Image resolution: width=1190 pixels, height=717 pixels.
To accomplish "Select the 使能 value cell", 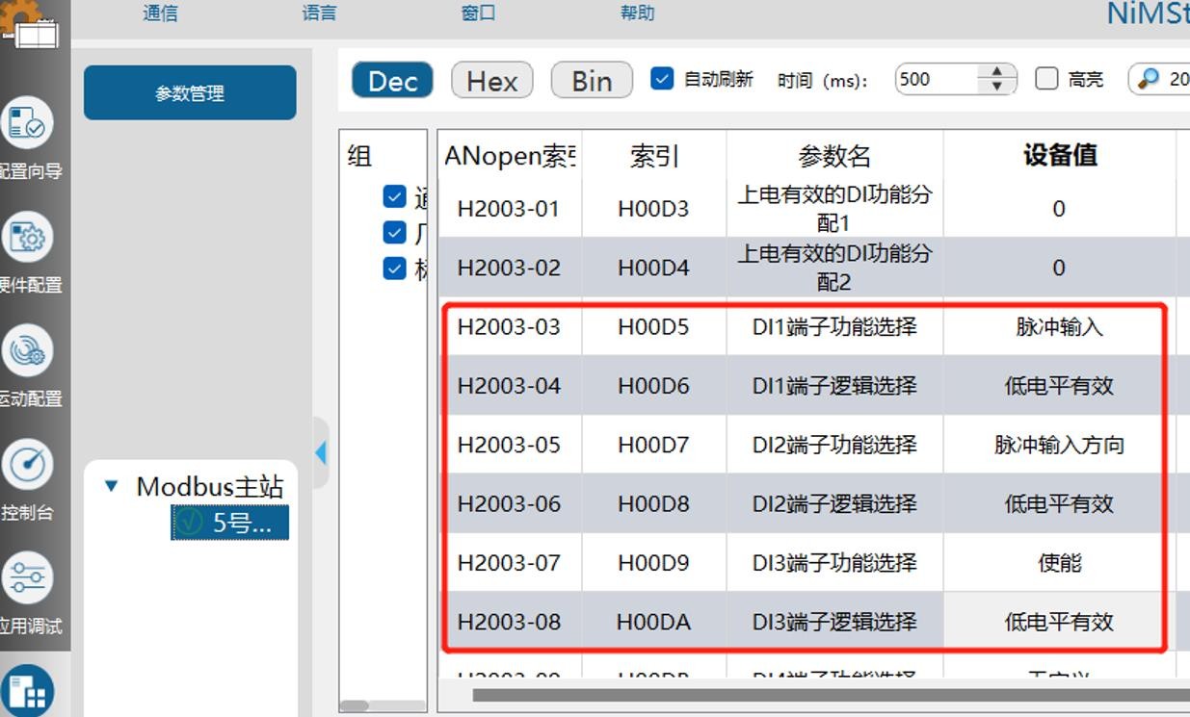I will (1059, 563).
